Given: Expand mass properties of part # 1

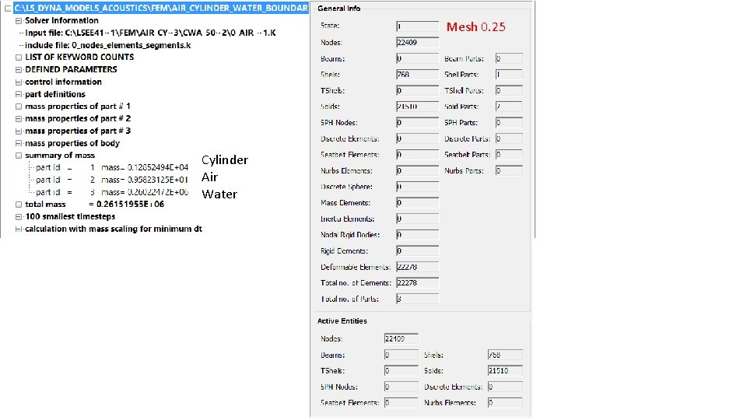Looking at the screenshot, I should click(19, 107).
